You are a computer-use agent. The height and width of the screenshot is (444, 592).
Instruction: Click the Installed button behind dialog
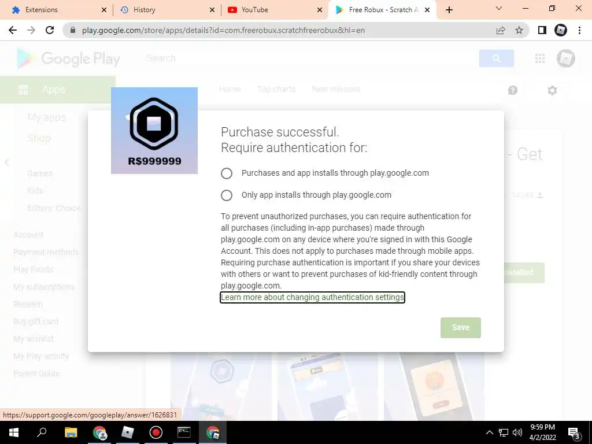pos(524,273)
